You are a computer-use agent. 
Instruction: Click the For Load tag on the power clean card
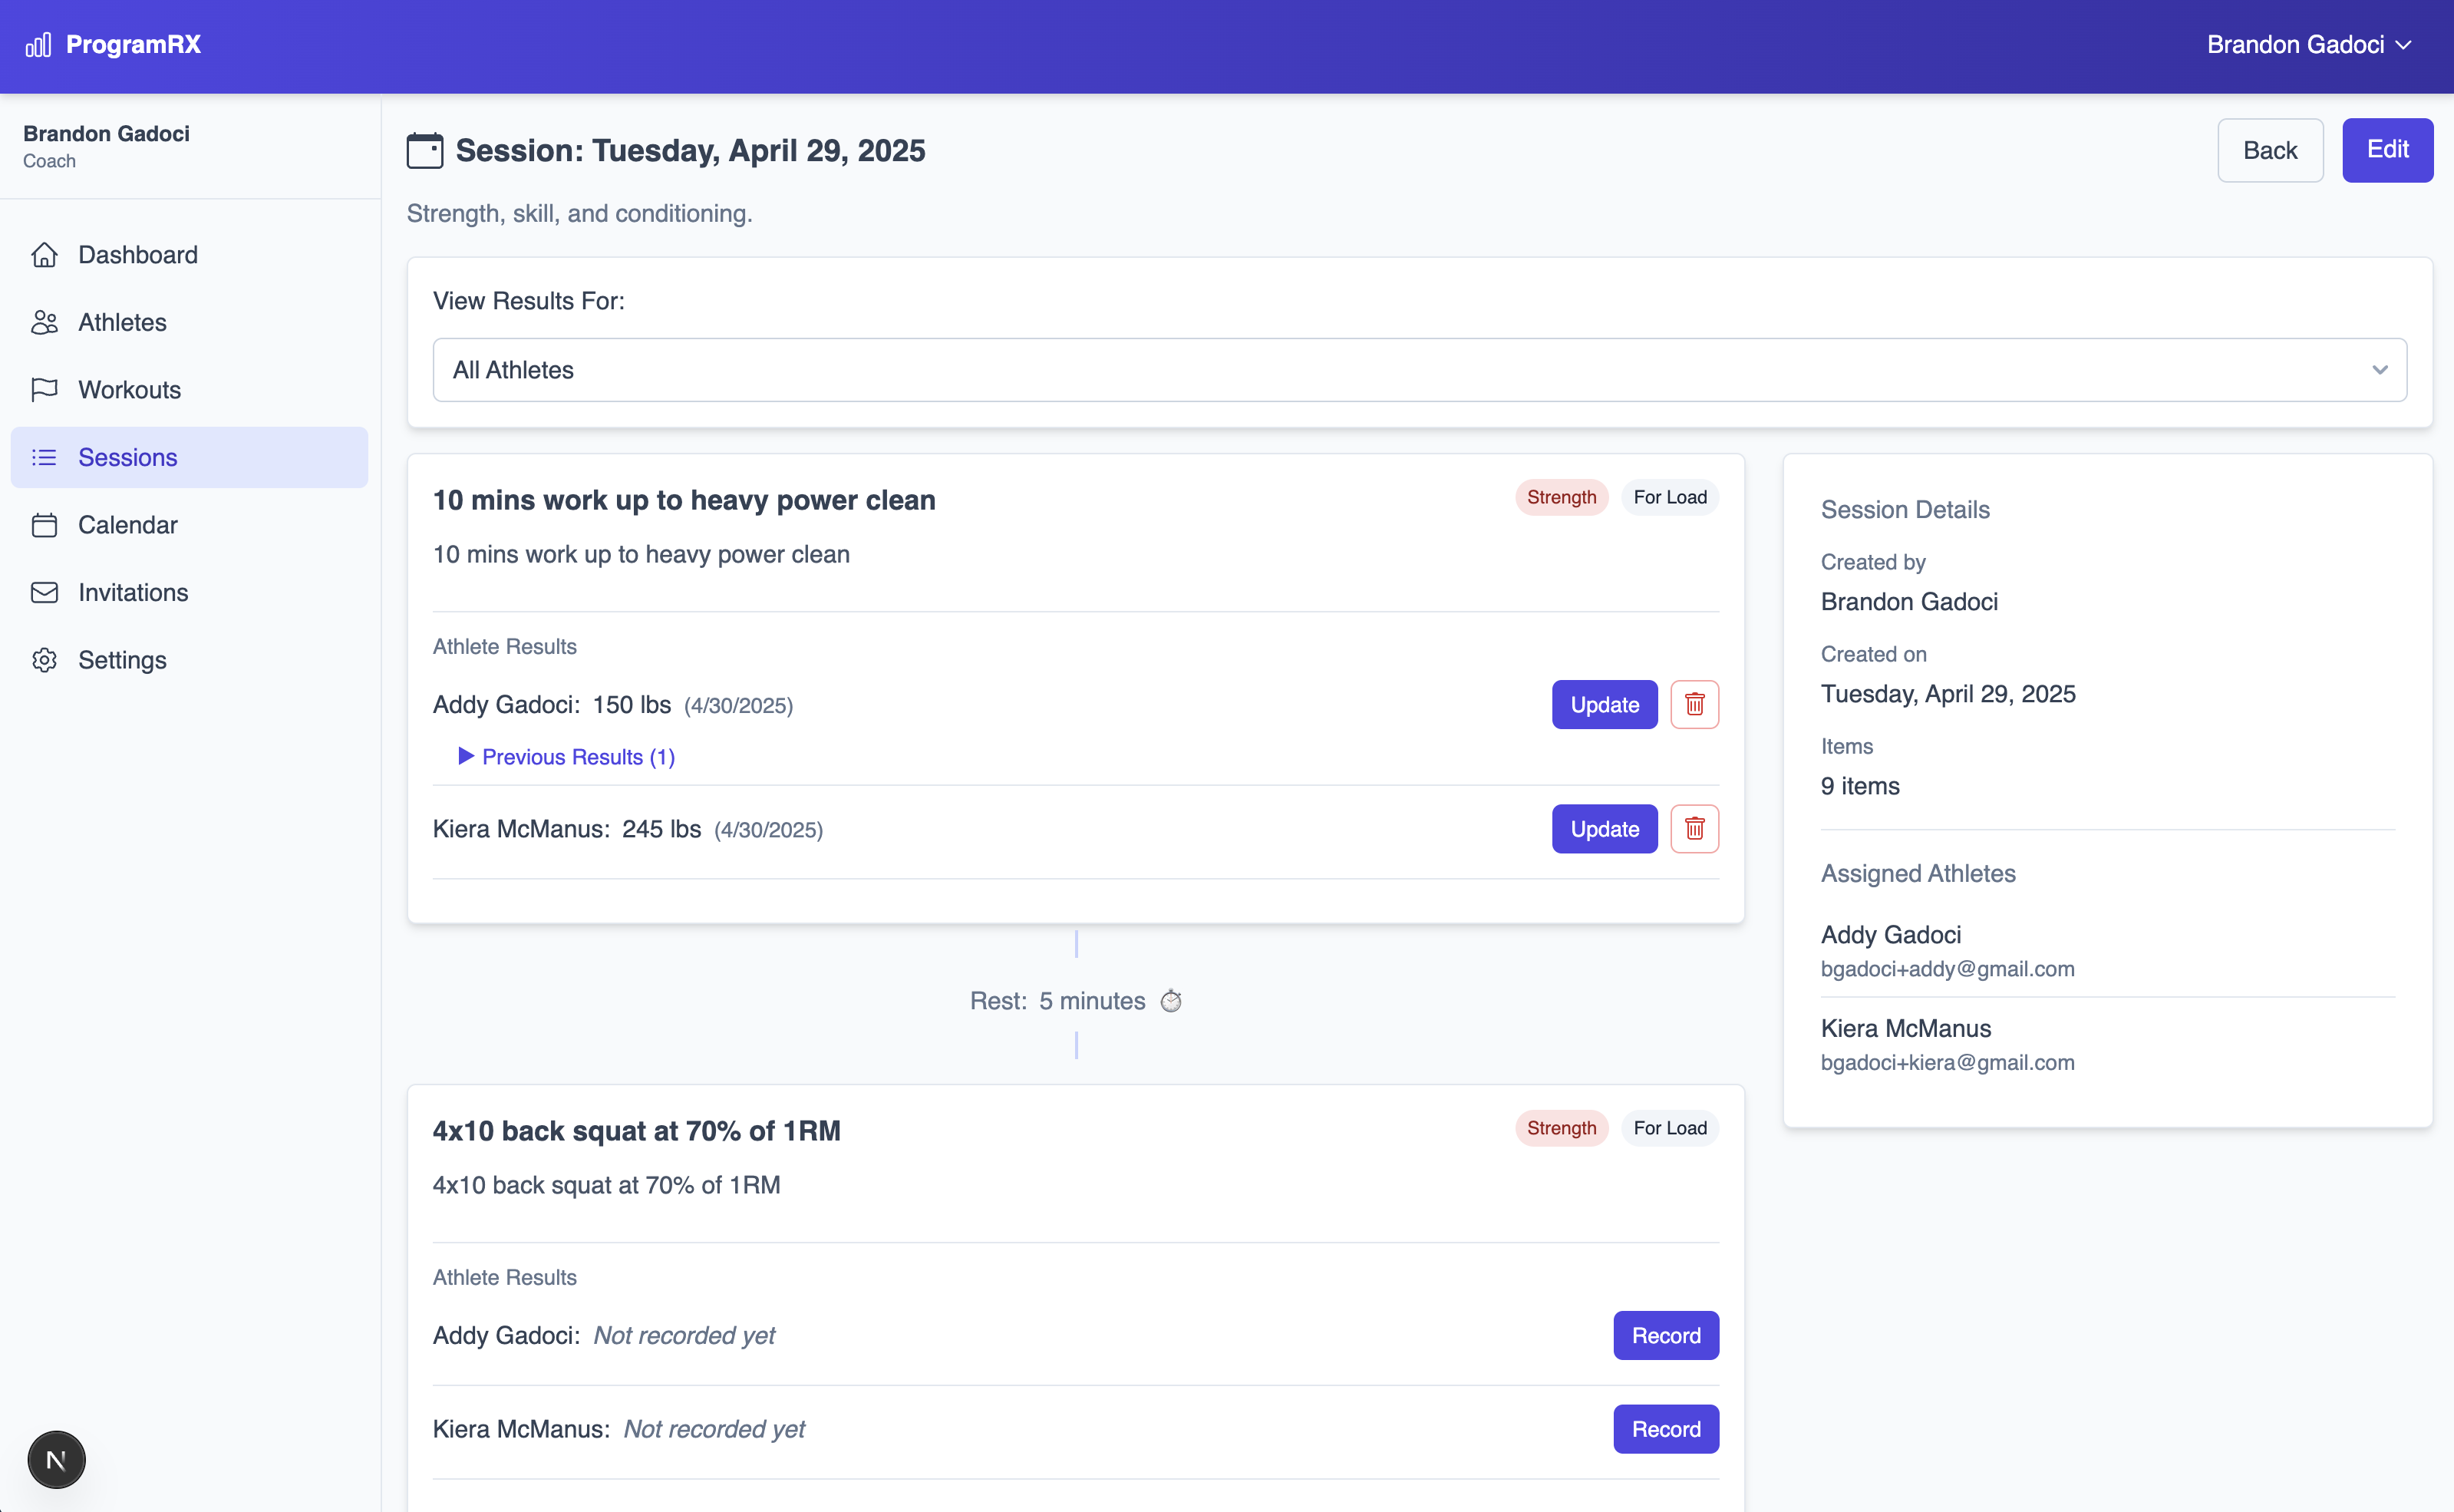[1669, 497]
